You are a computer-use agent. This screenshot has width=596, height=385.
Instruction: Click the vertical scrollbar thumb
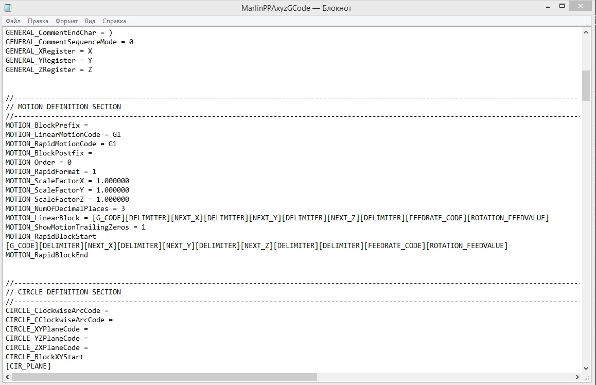coord(586,85)
